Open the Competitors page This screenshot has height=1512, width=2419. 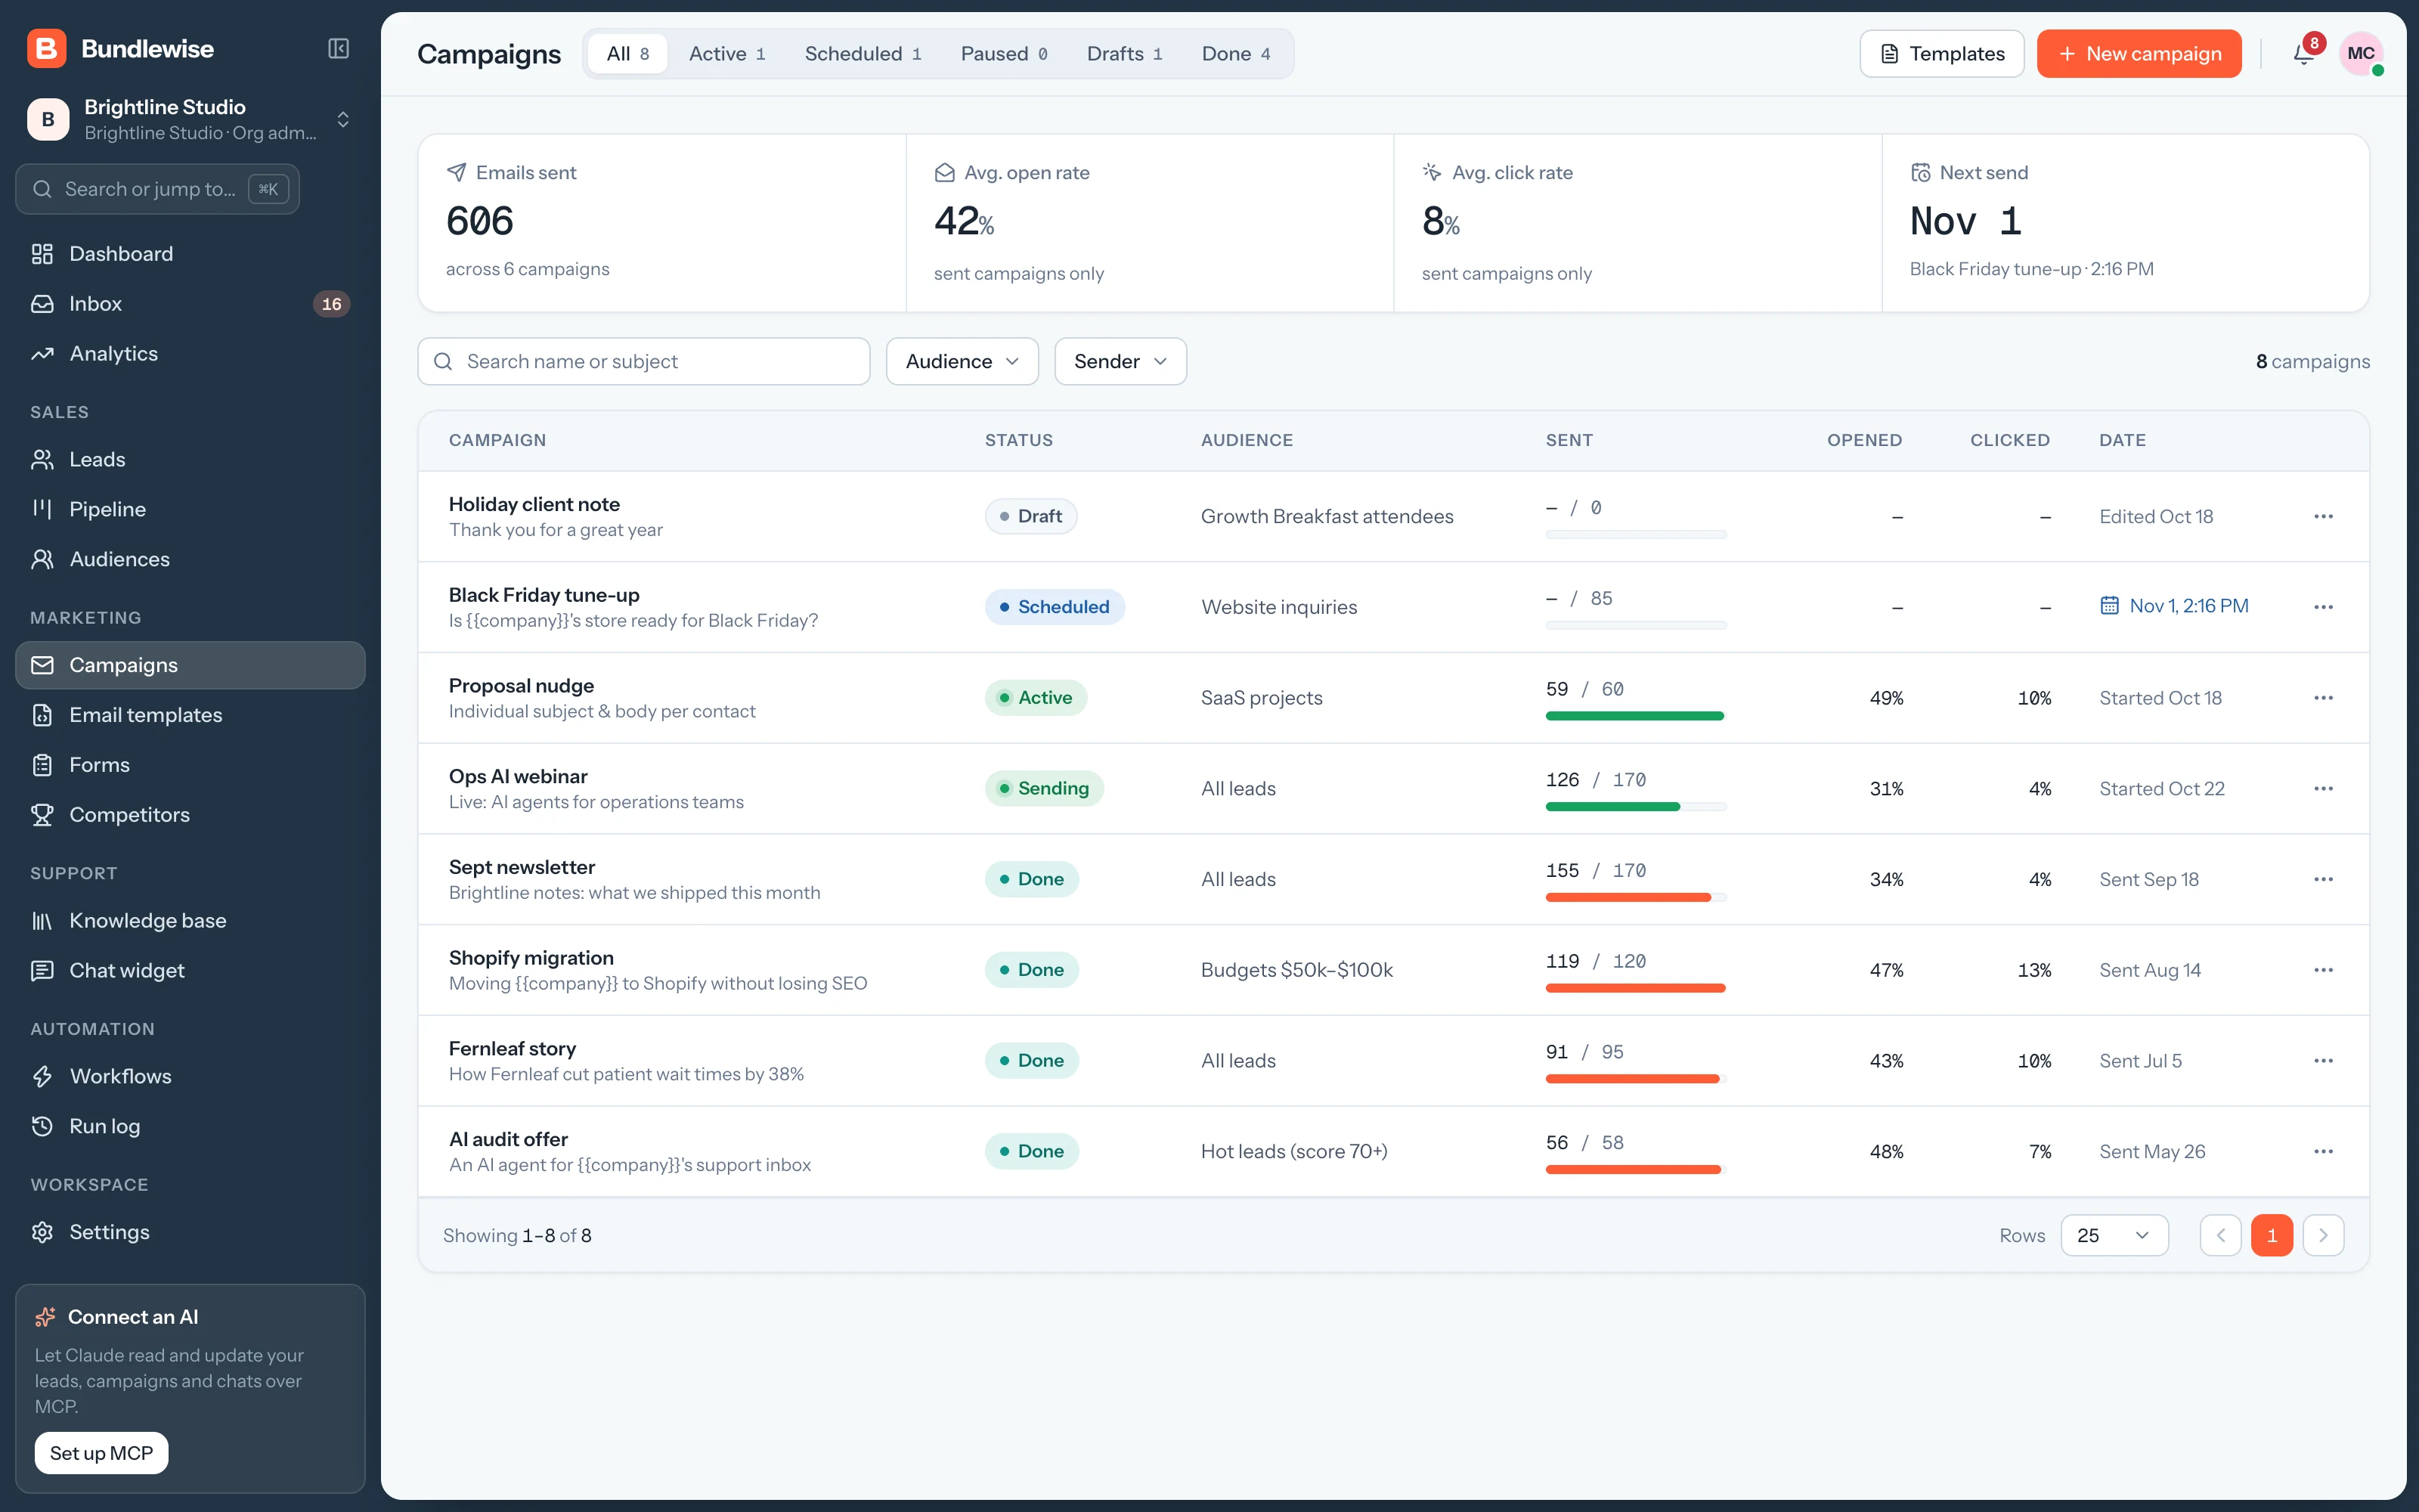point(190,815)
